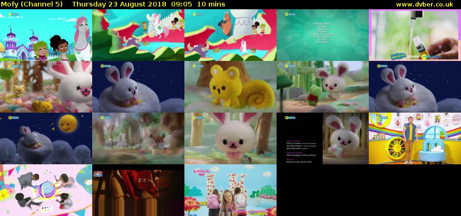Image resolution: width=461 pixels, height=216 pixels.
Task: Select front-facing white bunny face thumbnail
Action: [x=230, y=138]
